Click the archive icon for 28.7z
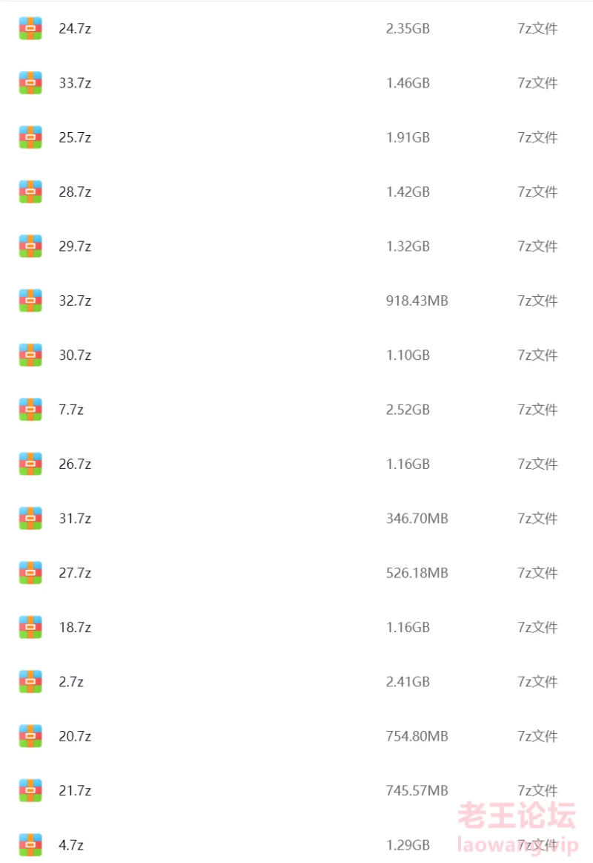 coord(30,191)
